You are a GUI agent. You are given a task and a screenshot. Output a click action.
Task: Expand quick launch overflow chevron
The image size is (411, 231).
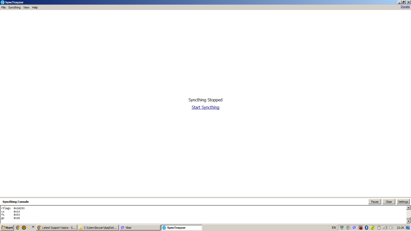pos(33,227)
